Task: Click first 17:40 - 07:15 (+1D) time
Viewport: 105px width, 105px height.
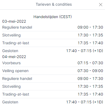Action: point(85,51)
